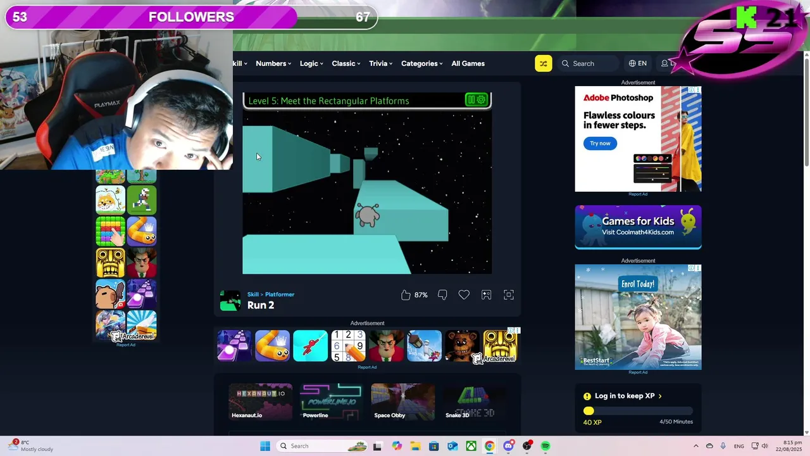The image size is (810, 456).
Task: Favorite Run 2 with the heart icon
Action: click(x=464, y=294)
